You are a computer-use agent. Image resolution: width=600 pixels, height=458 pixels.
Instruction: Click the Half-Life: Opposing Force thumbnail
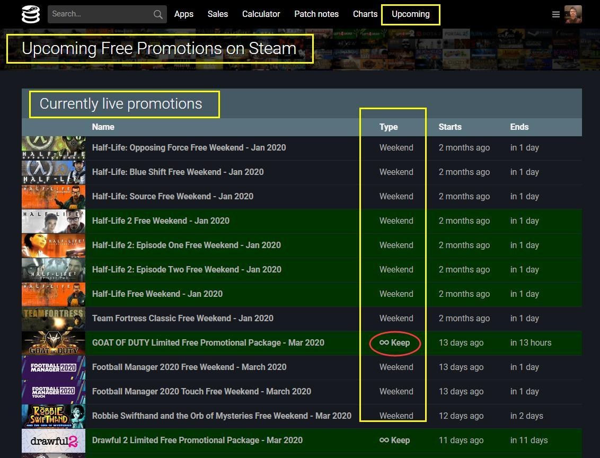54,148
